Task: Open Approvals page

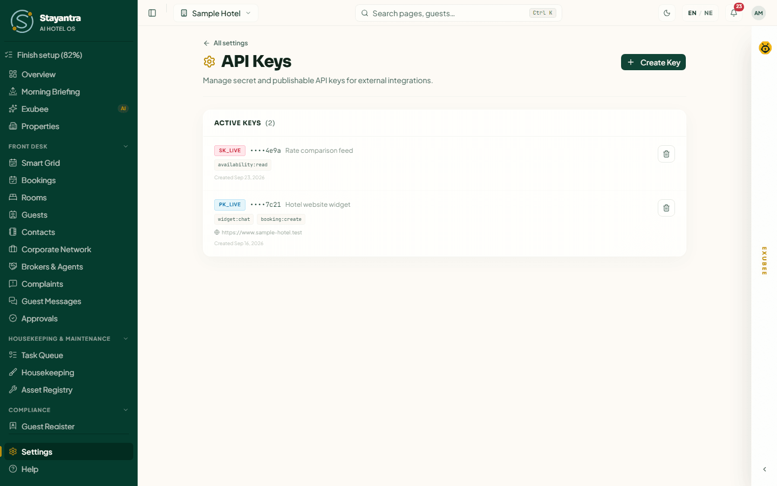Action: coord(69,319)
